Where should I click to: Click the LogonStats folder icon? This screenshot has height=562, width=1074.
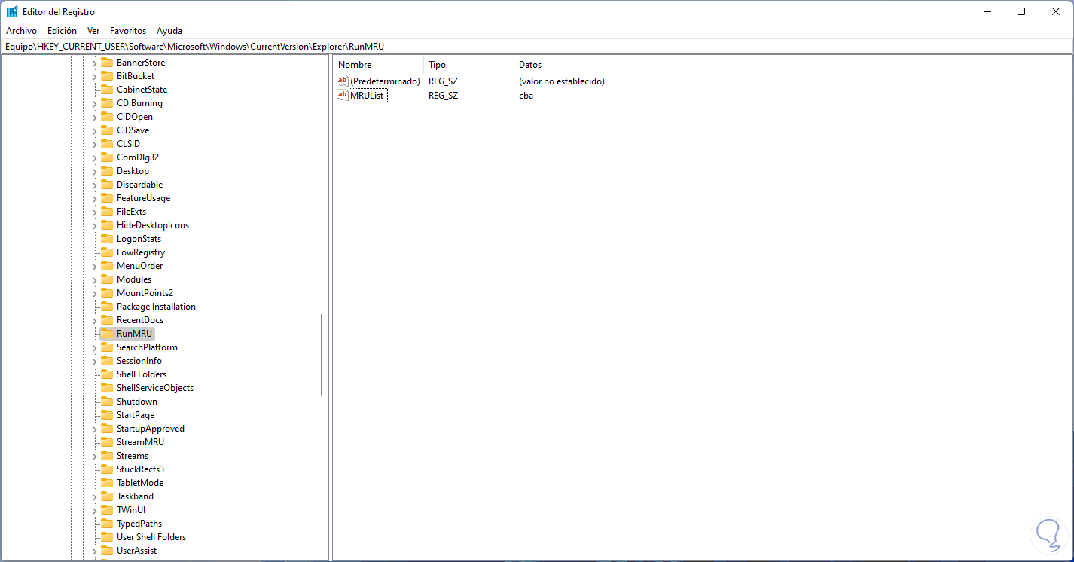[106, 239]
